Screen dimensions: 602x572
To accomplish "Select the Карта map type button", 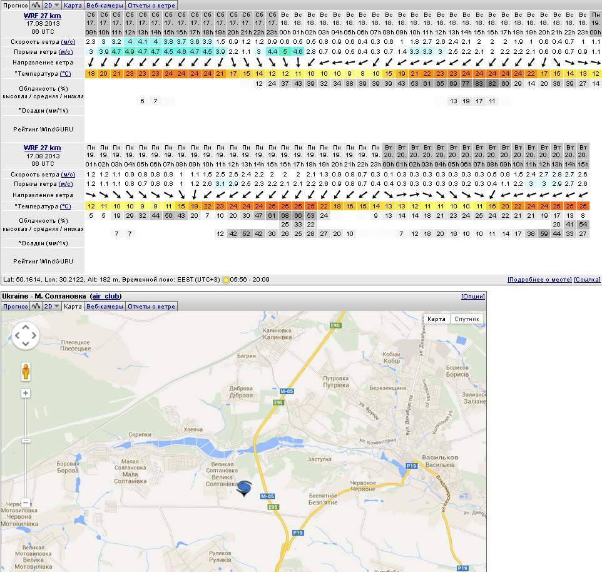I will (436, 319).
